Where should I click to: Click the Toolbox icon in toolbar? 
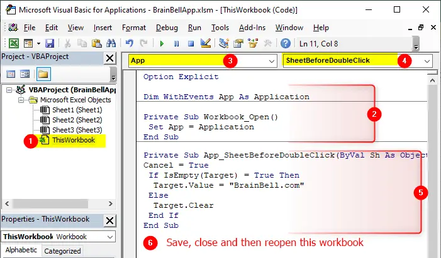[x=267, y=43]
